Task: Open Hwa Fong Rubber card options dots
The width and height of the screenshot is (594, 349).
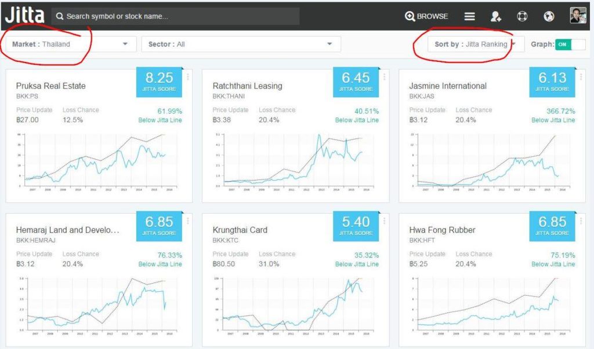Action: 581,221
